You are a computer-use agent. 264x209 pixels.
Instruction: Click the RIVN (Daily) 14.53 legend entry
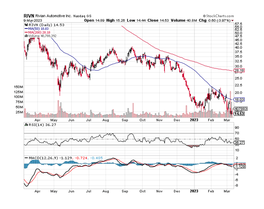(47, 25)
